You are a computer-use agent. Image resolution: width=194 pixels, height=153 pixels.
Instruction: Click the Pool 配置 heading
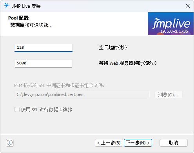click(18, 18)
